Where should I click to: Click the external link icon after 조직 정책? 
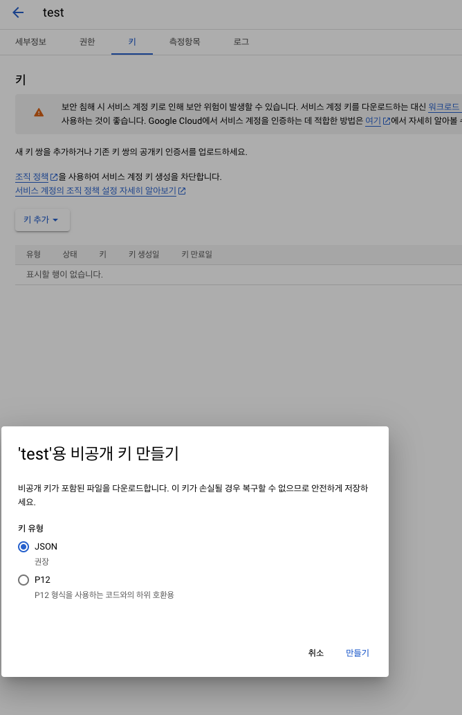pyautogui.click(x=54, y=177)
